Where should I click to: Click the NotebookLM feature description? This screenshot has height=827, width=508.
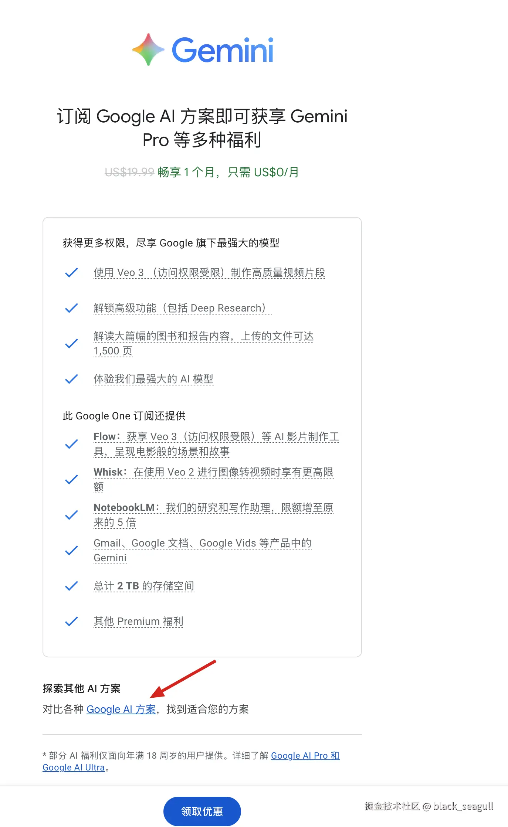tap(213, 515)
